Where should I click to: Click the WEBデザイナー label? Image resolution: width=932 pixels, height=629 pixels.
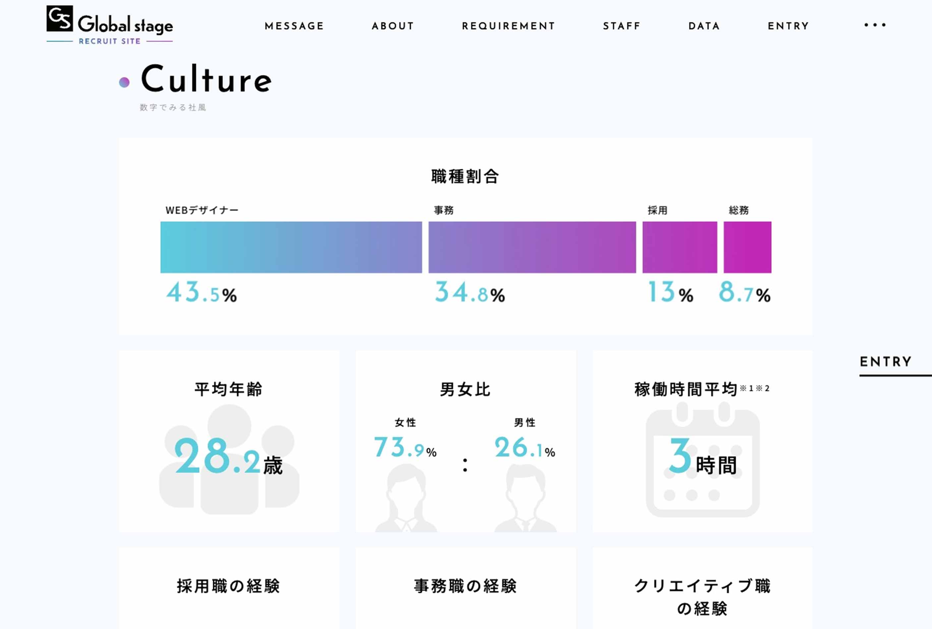click(x=202, y=210)
